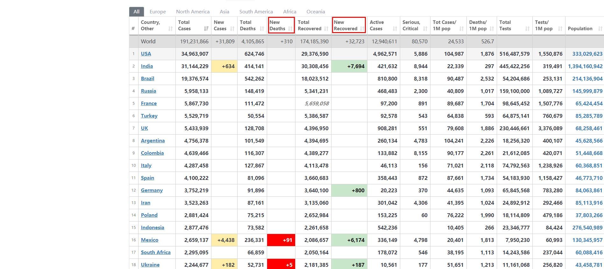Click the New Deaths sort icon
This screenshot has width=604, height=269.
point(290,29)
